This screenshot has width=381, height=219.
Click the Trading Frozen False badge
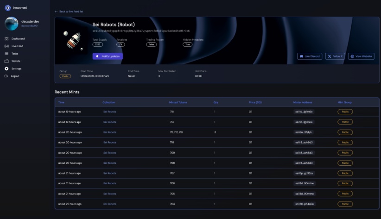pyautogui.click(x=152, y=44)
